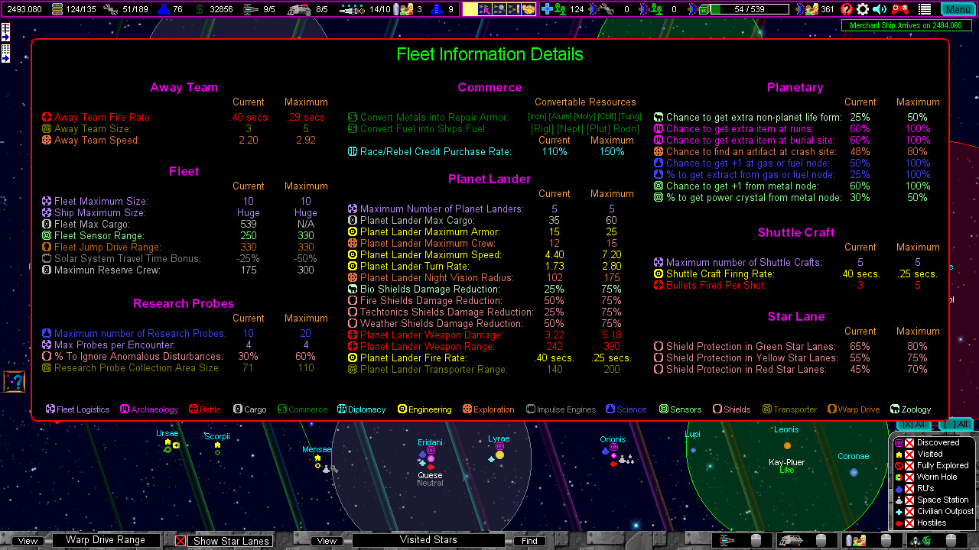The image size is (979, 550).
Task: Open the Visited Stars dropdown
Action: (x=428, y=540)
